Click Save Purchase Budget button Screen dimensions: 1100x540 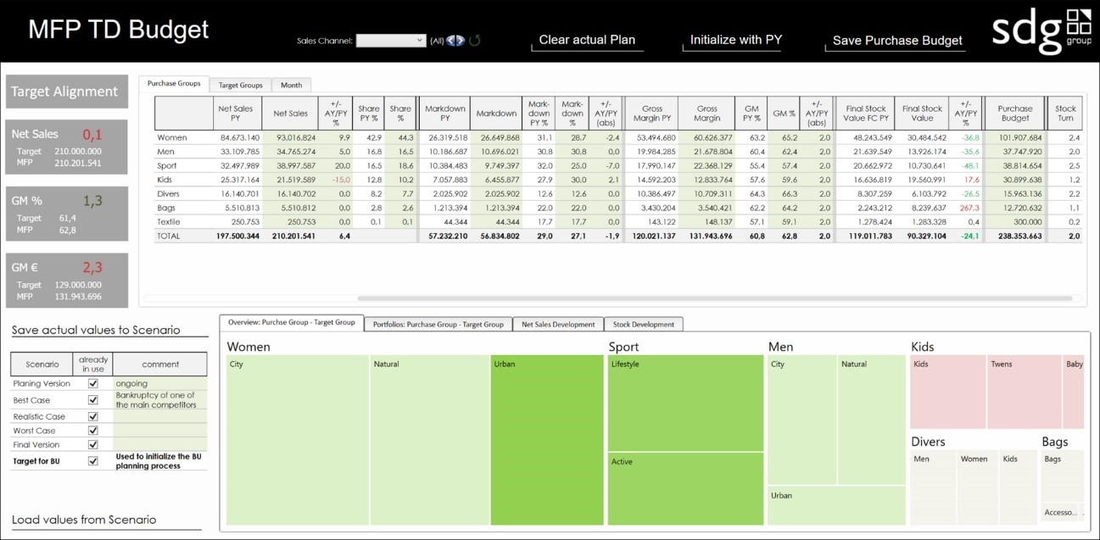(896, 40)
